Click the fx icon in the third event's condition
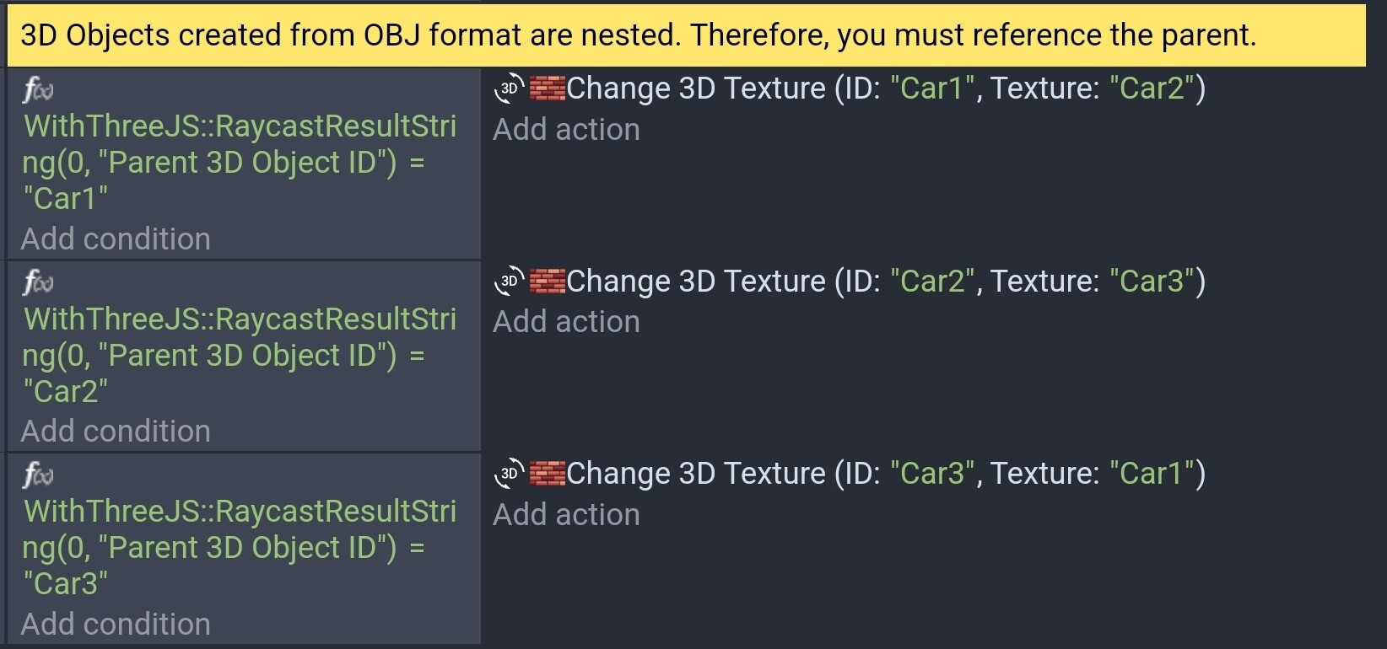 (37, 475)
